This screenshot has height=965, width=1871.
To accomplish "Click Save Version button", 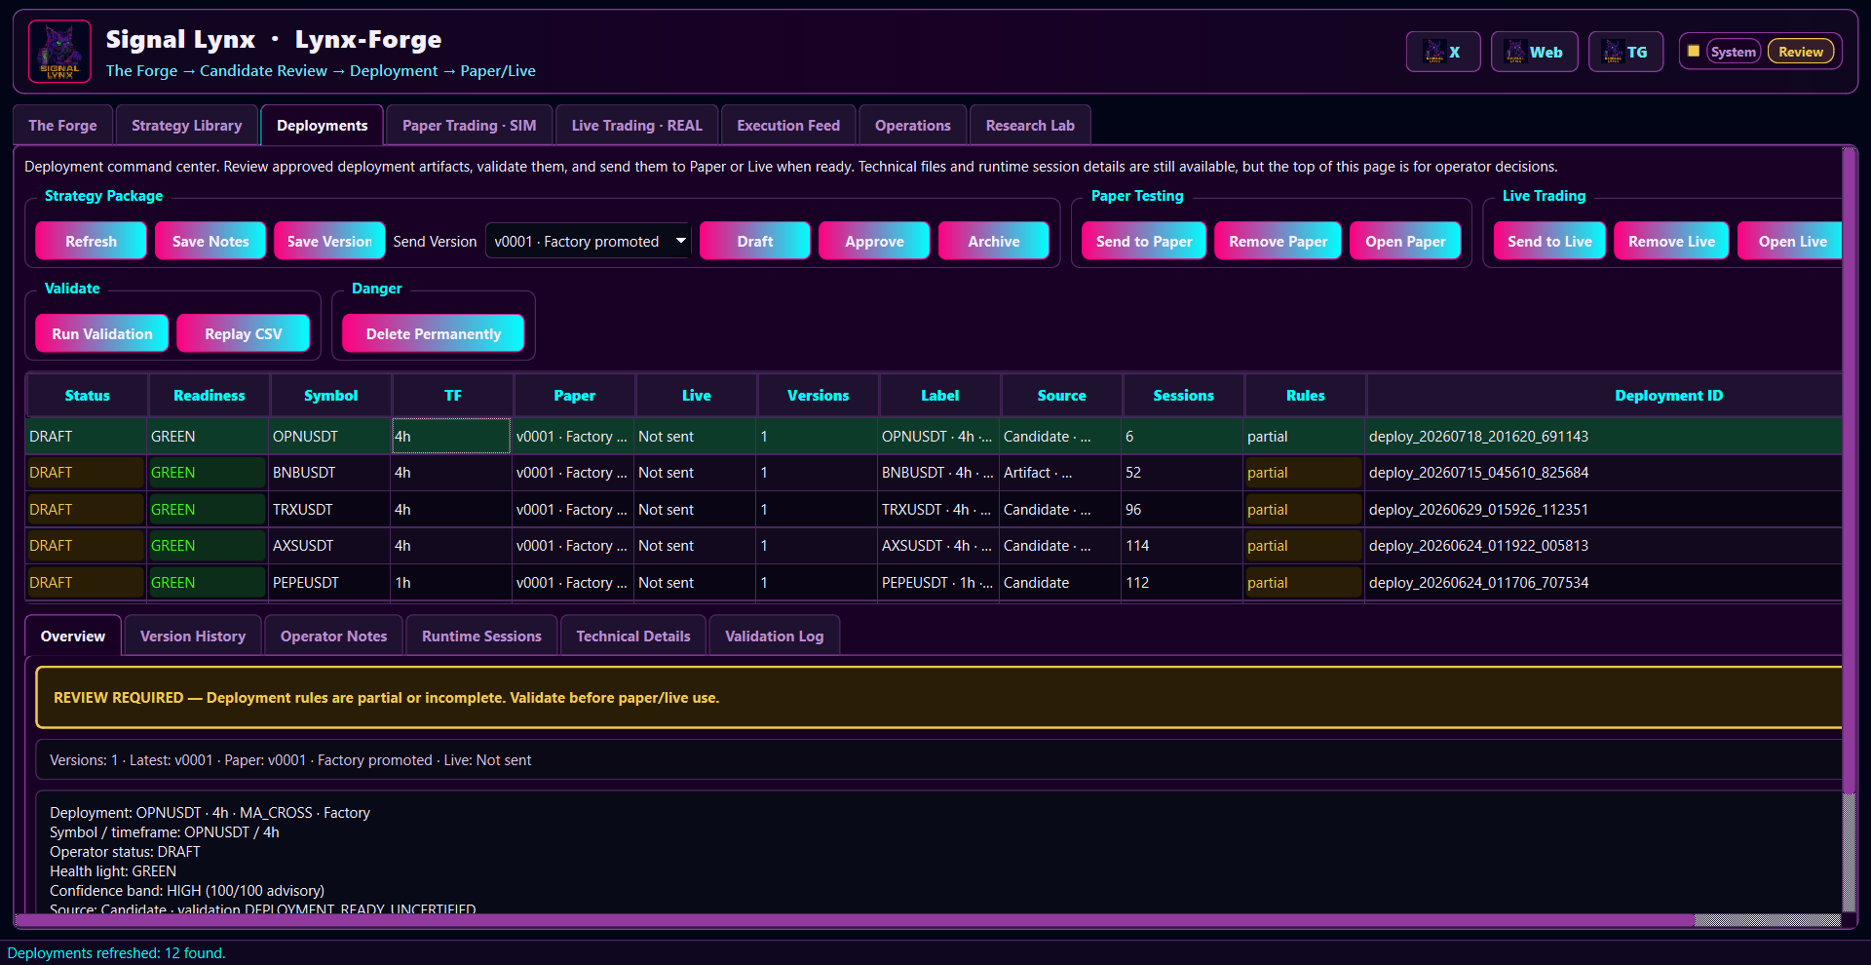I will [329, 241].
